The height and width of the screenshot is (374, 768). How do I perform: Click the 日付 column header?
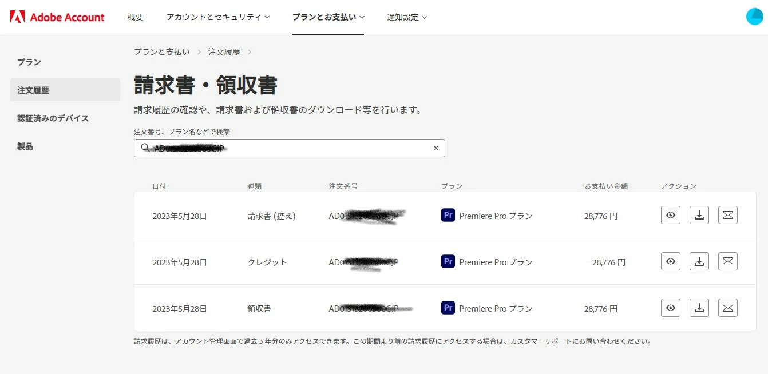pos(160,186)
